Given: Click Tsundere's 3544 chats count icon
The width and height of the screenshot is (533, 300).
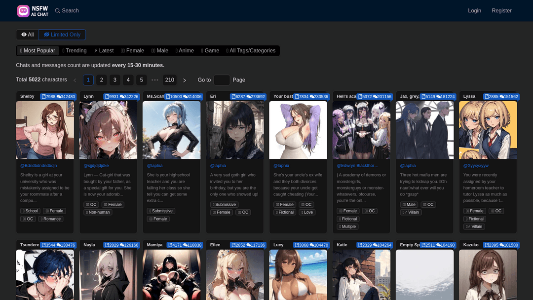Looking at the screenshot, I should [44, 245].
